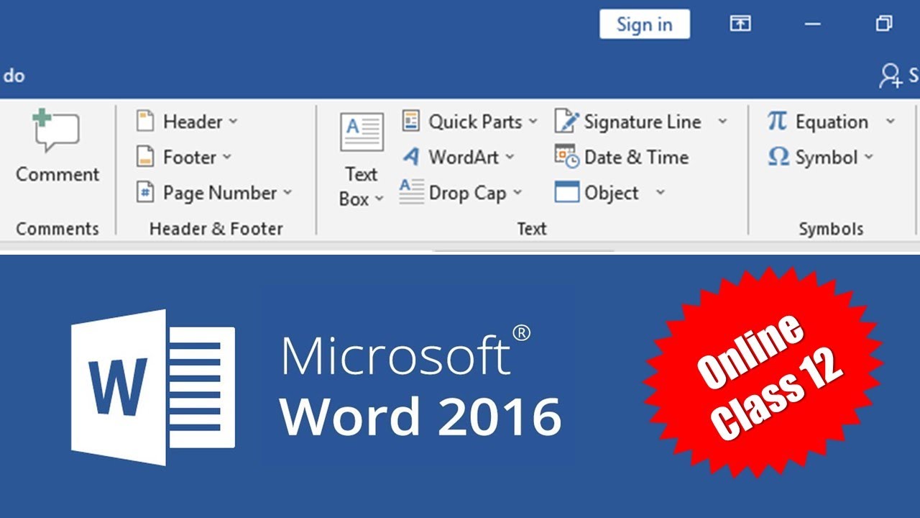920x518 pixels.
Task: Click the Comments group label
Action: pyautogui.click(x=57, y=229)
